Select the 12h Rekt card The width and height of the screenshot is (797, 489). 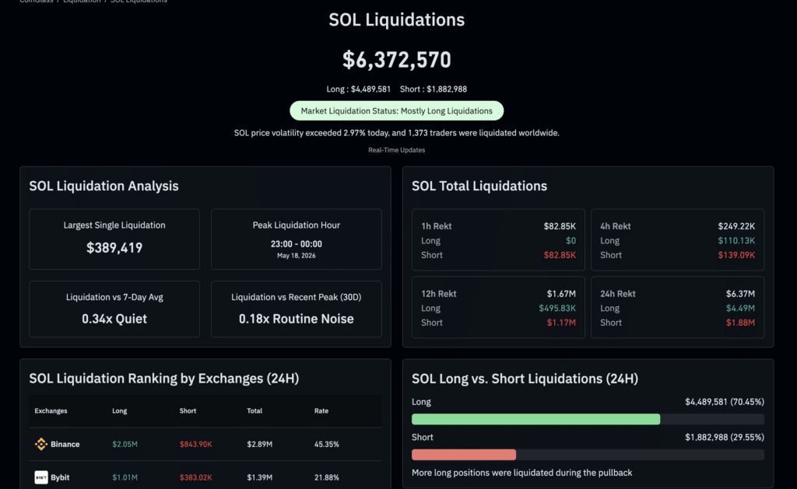pos(498,307)
